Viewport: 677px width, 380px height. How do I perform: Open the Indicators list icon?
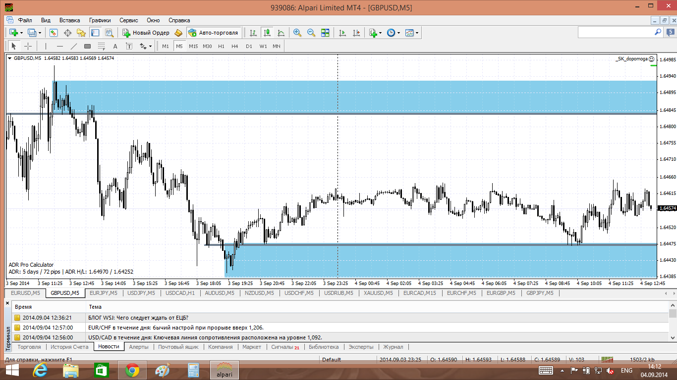click(x=373, y=33)
